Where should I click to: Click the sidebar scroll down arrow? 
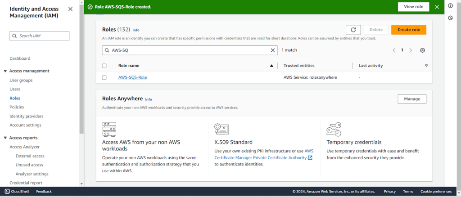point(81,184)
